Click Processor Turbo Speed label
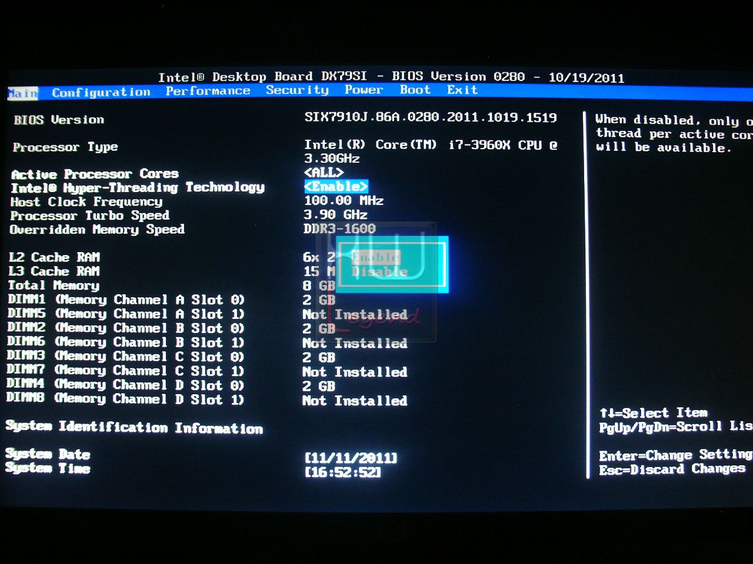Image resolution: width=753 pixels, height=564 pixels. click(x=90, y=216)
